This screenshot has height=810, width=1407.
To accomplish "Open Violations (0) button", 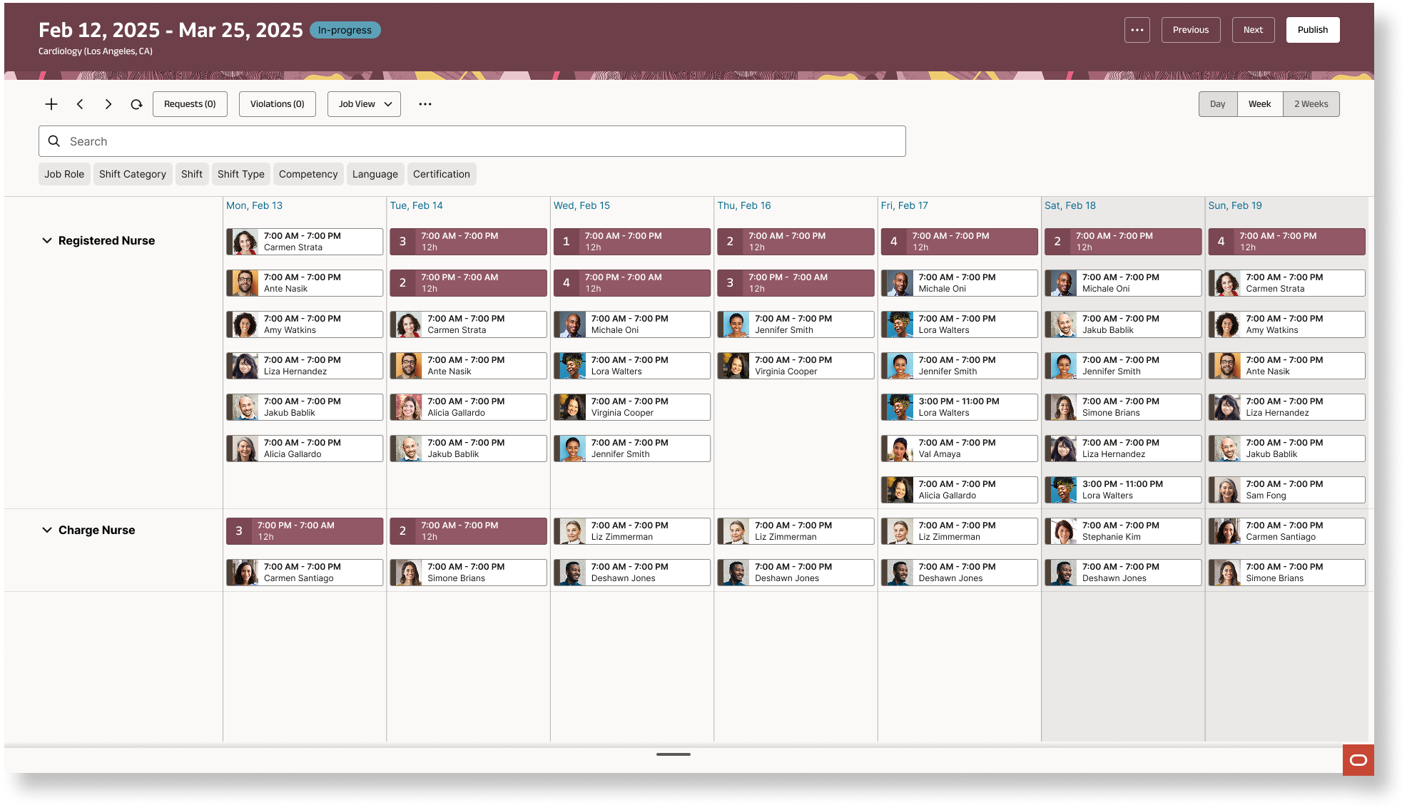I will coord(278,104).
